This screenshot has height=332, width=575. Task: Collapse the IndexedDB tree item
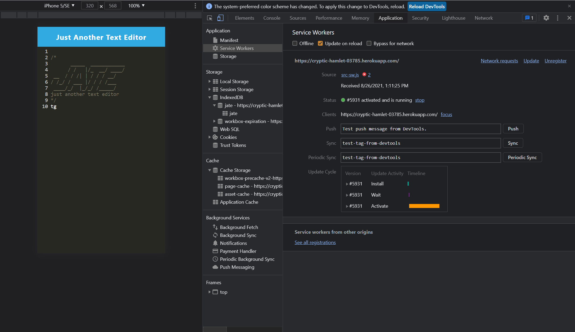(x=210, y=97)
